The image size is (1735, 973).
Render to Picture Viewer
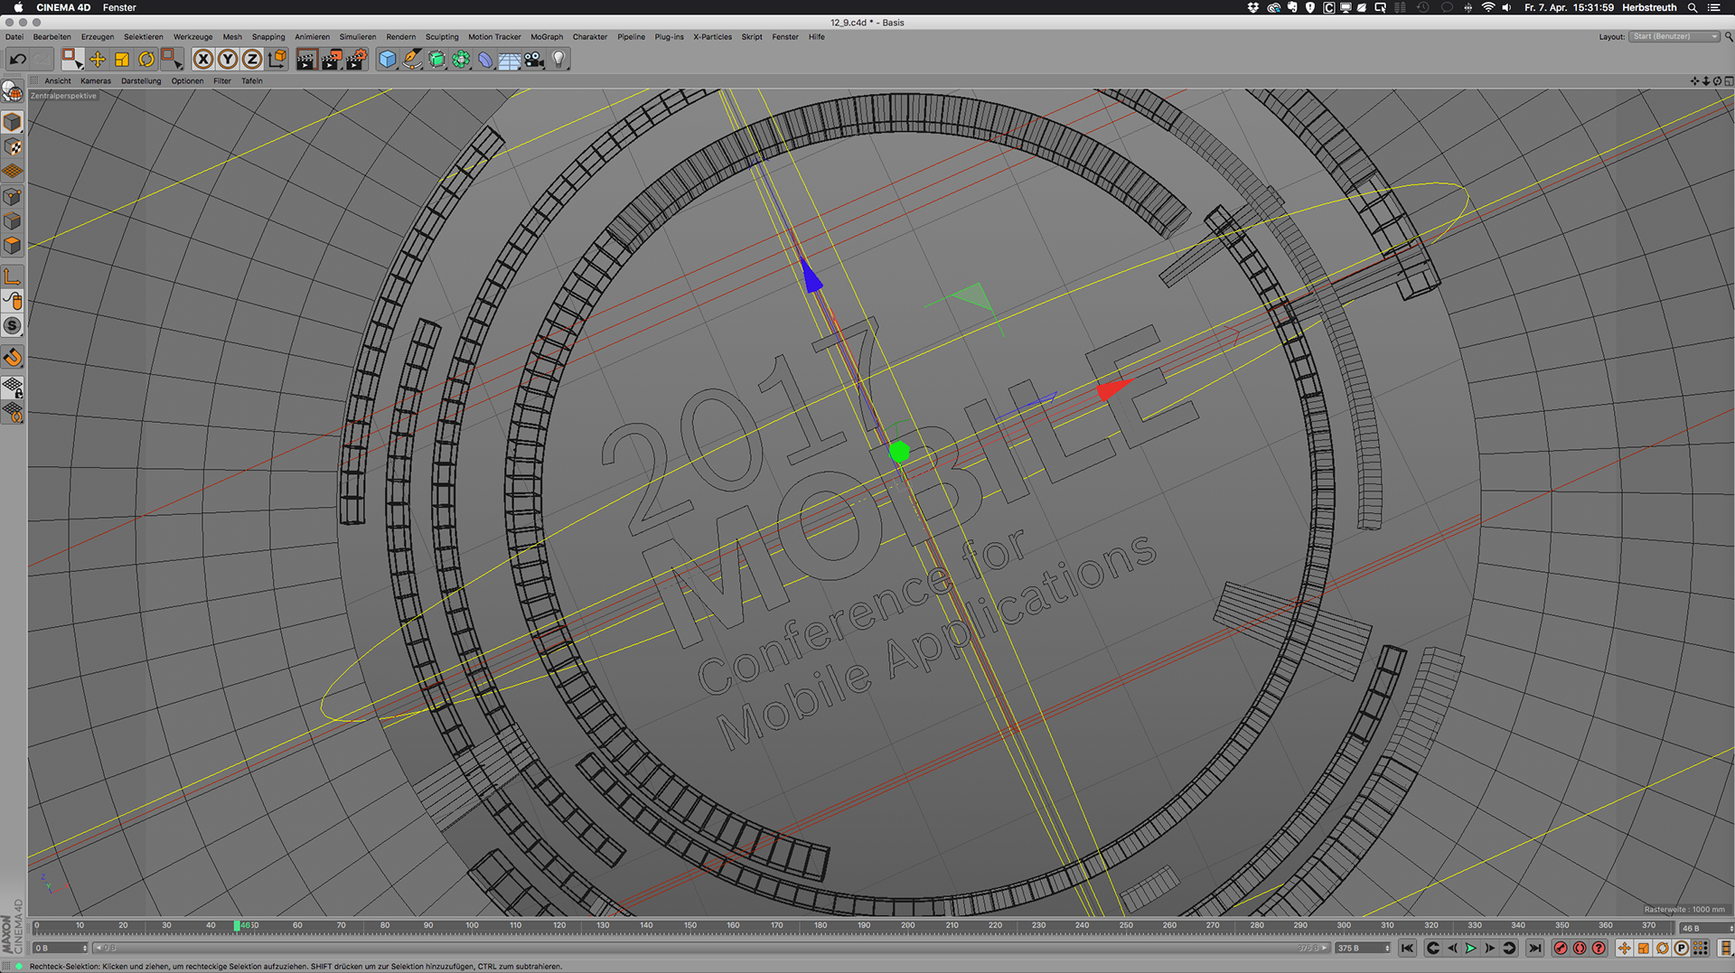pos(332,60)
